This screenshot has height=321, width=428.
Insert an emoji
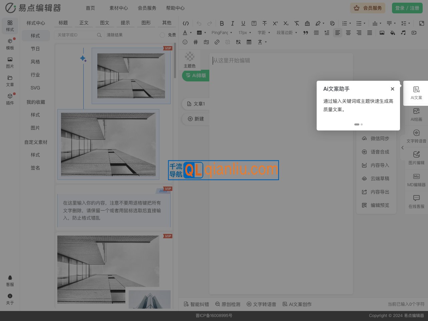(185, 42)
